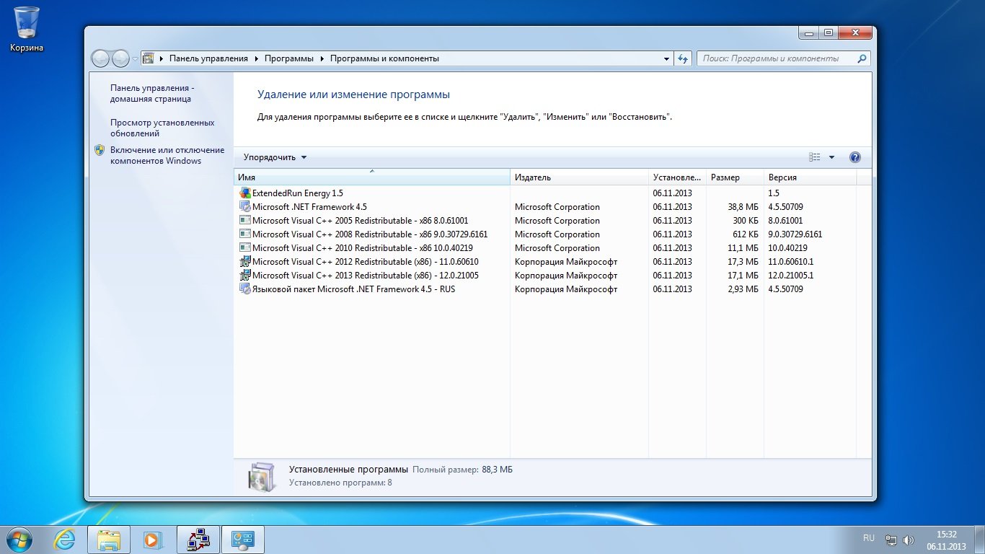The image size is (985, 554).
Task: Select 'Программы и компоненты' breadcrumb segment
Action: [384, 58]
